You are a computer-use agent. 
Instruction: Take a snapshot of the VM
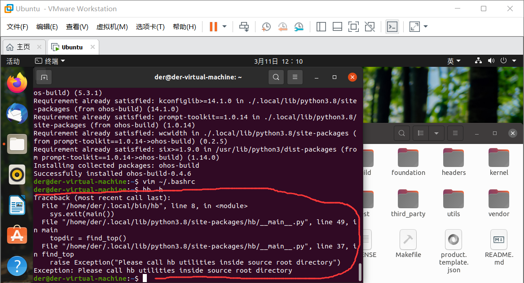266,26
